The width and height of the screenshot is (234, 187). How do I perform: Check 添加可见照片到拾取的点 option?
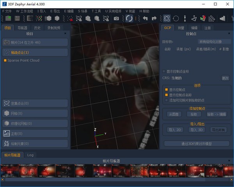[166, 100]
